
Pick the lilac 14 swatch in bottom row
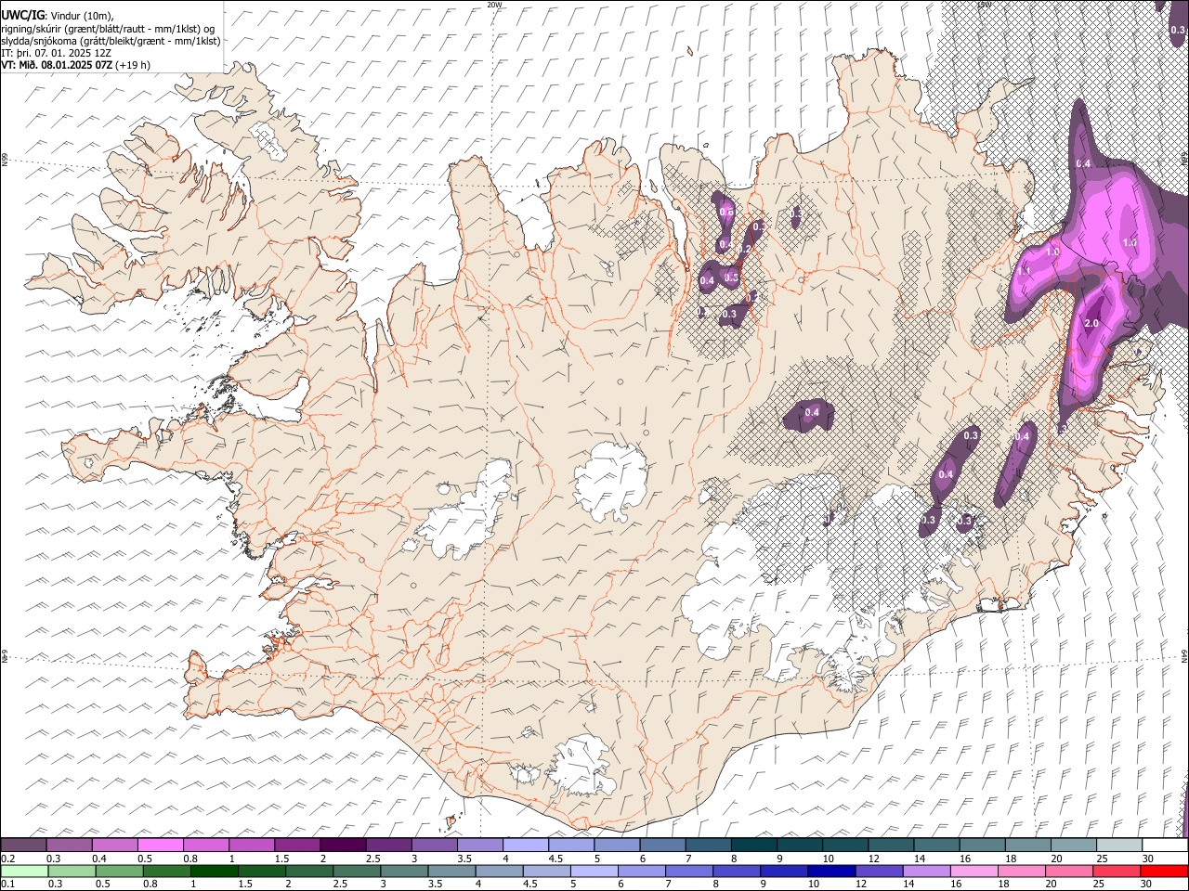(927, 871)
